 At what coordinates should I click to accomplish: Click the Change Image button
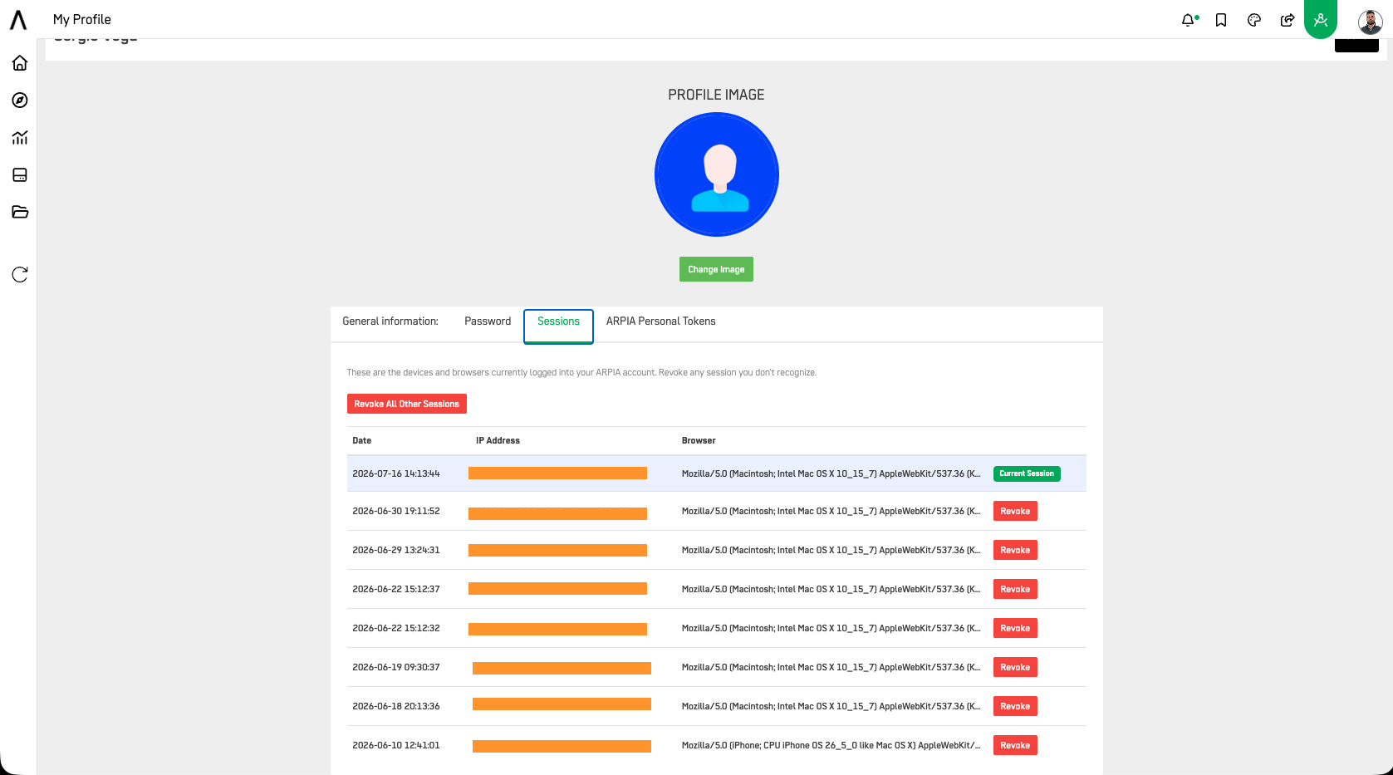tap(716, 269)
